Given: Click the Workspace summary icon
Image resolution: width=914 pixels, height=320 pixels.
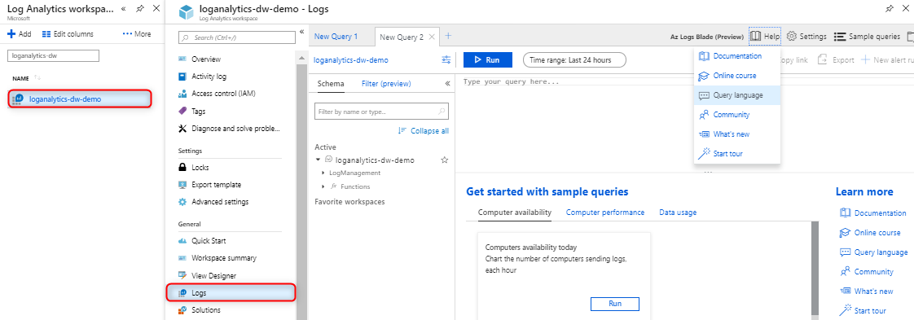Looking at the screenshot, I should [182, 257].
